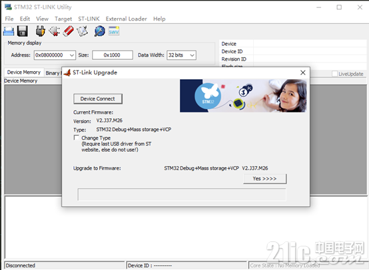Viewport: 369px width, 270px height.
Task: Open the View menu
Action: click(43, 19)
